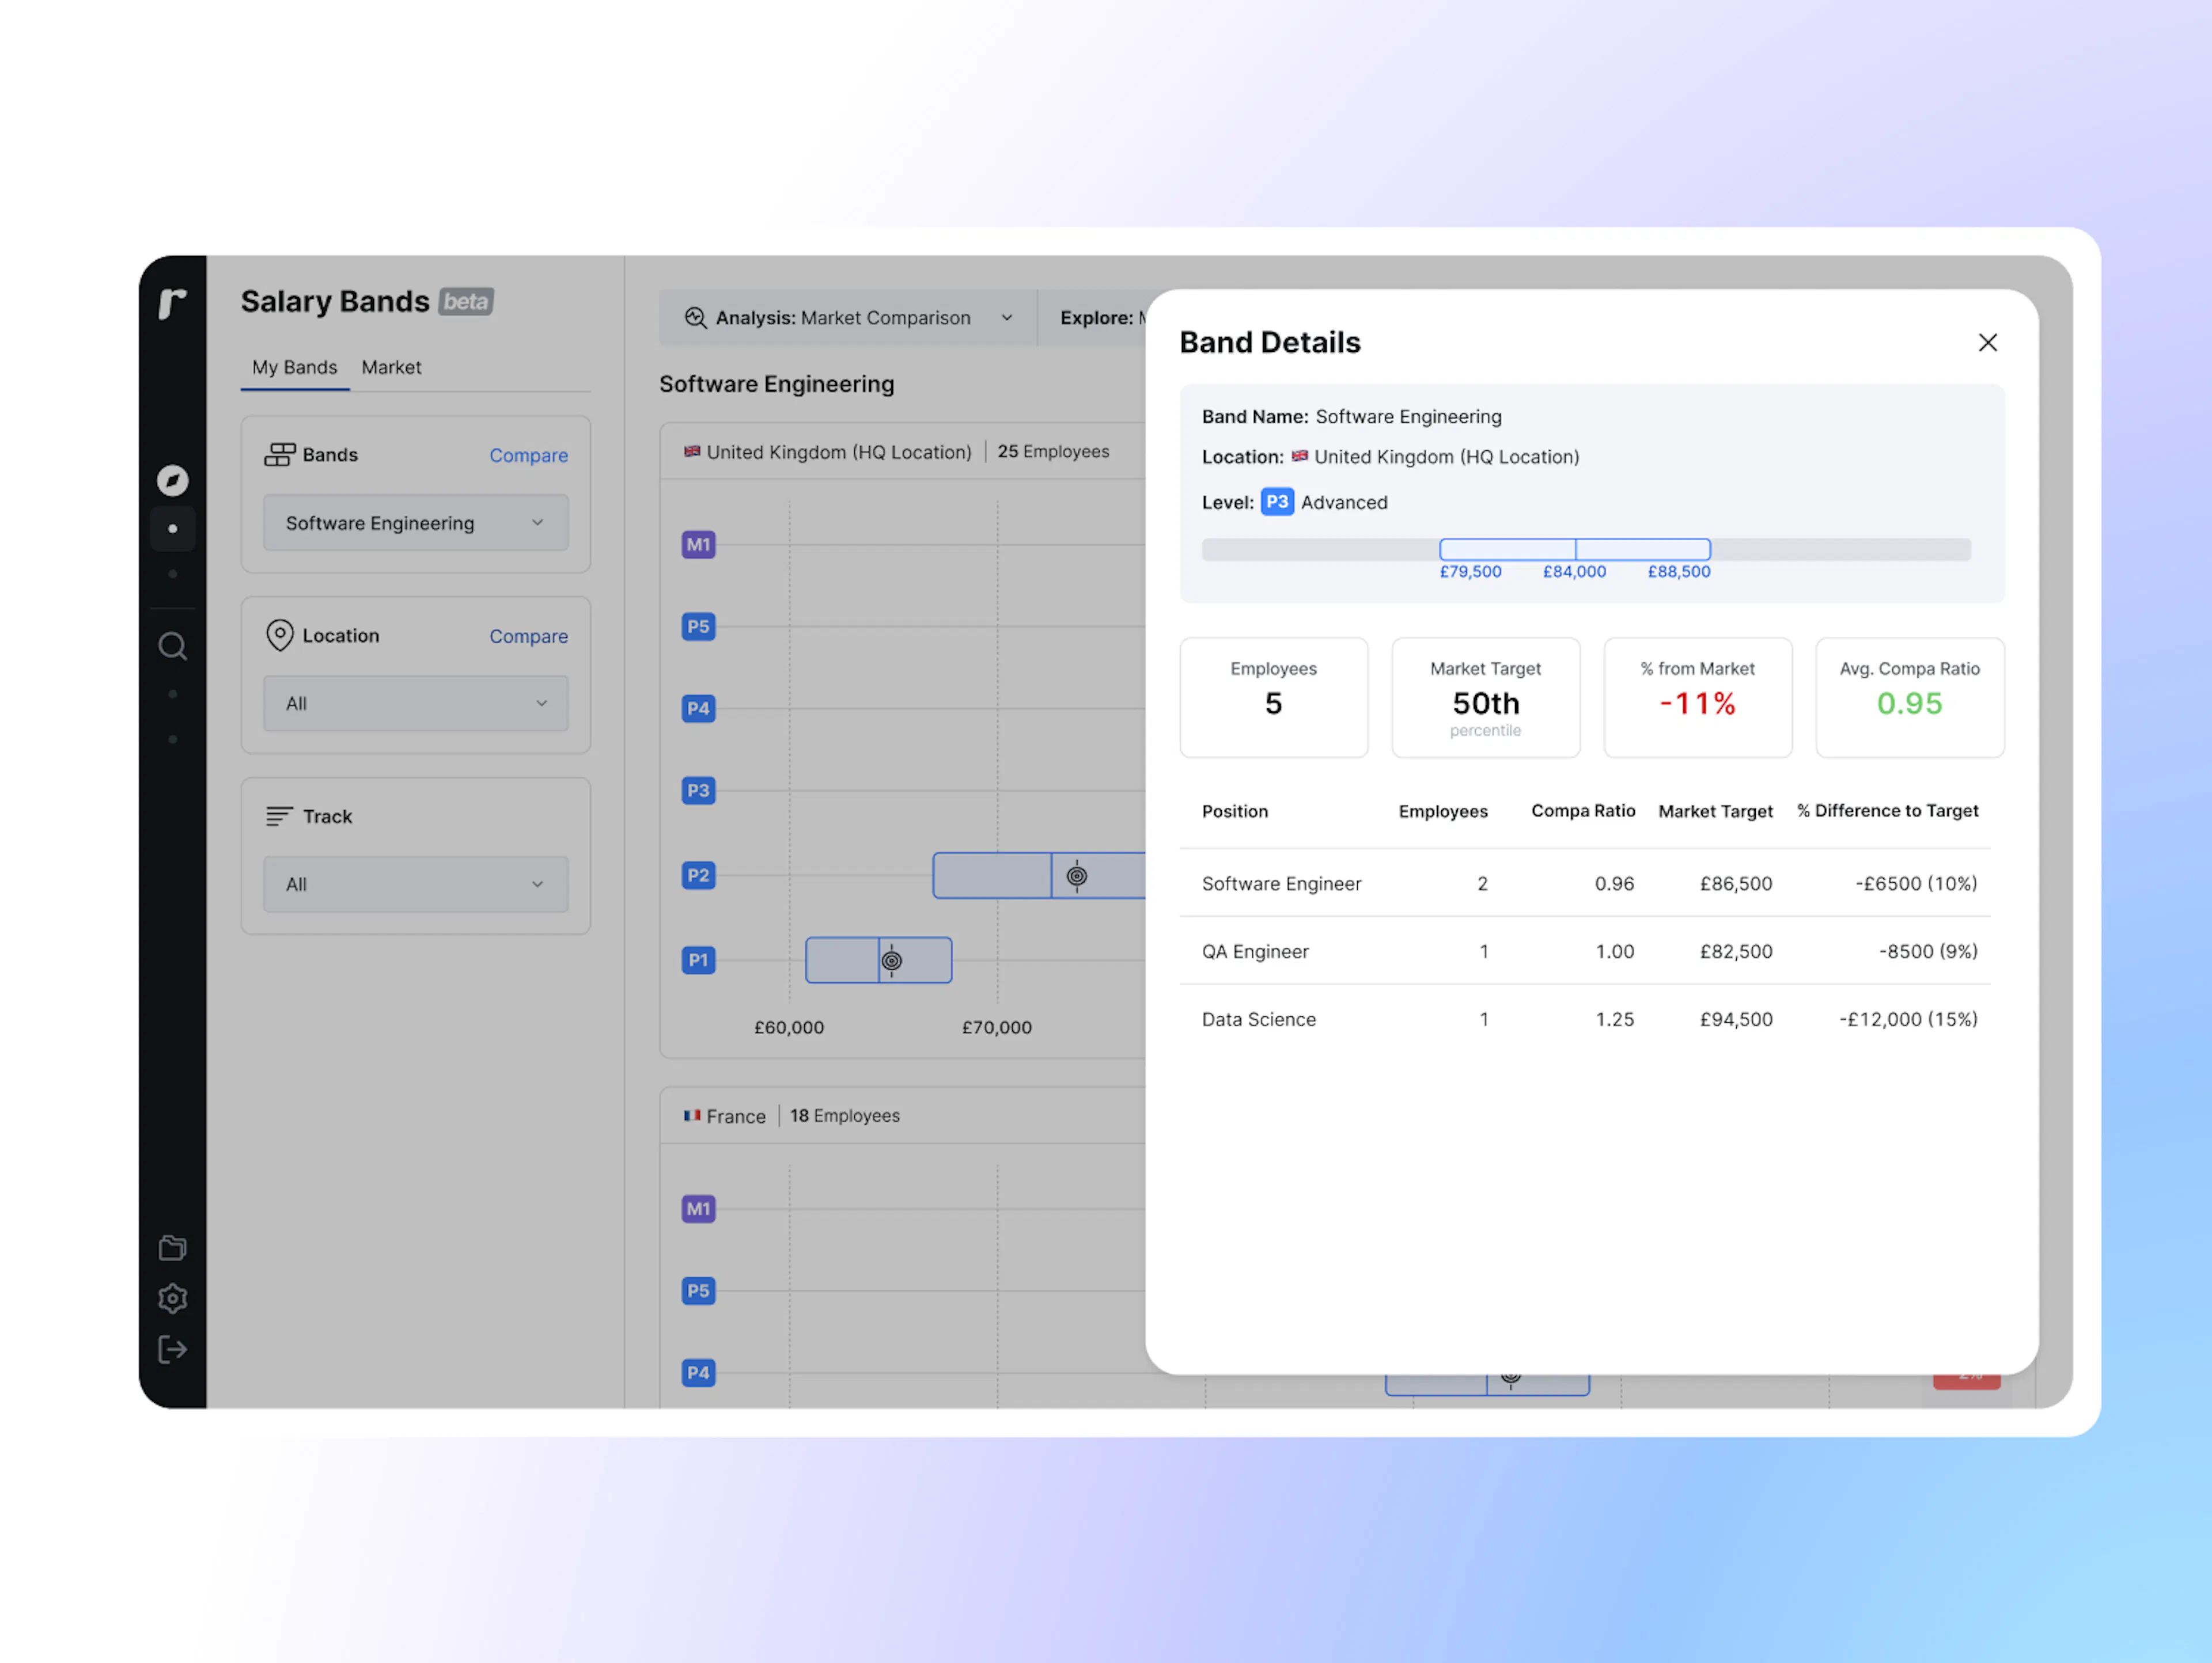Click the P5 level badge in UK chart
This screenshot has width=2212, height=1663.
698,627
